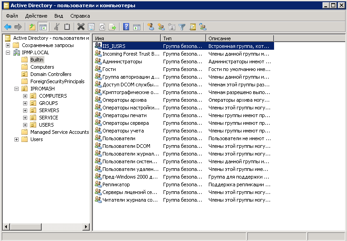Open the Файл menu

12,16
